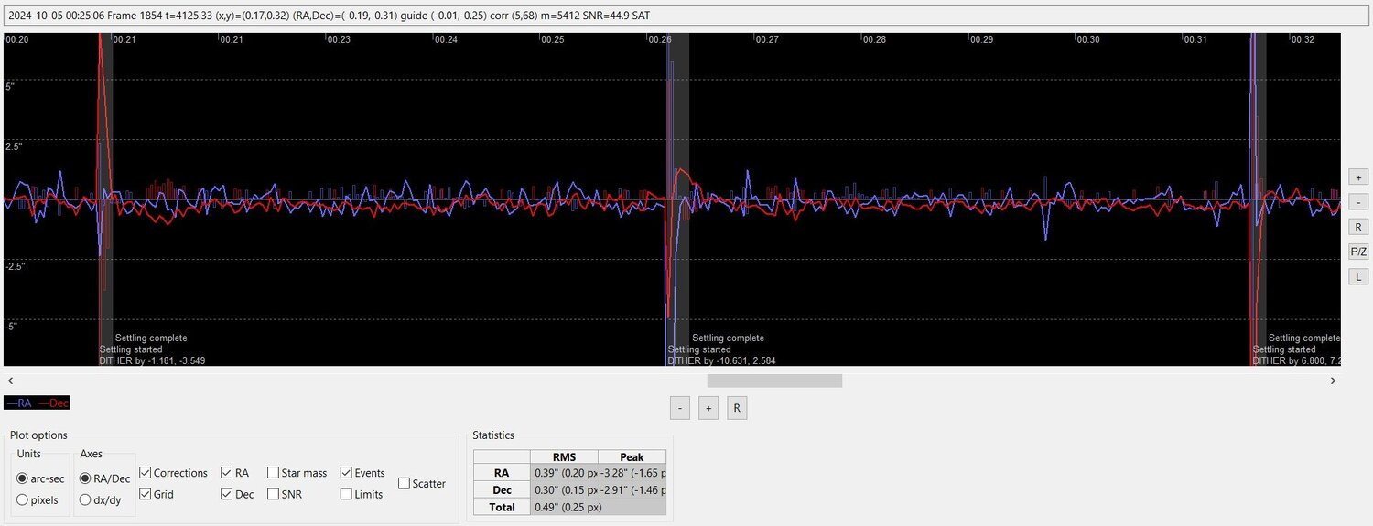Select arc-sec units radio button
This screenshot has width=1373, height=526.
tap(42, 478)
